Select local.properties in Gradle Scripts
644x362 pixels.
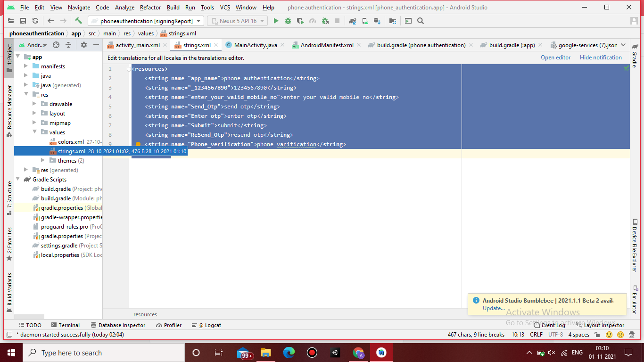tap(60, 255)
